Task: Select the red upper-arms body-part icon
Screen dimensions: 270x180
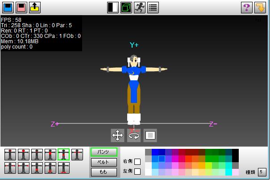Action: (77, 155)
